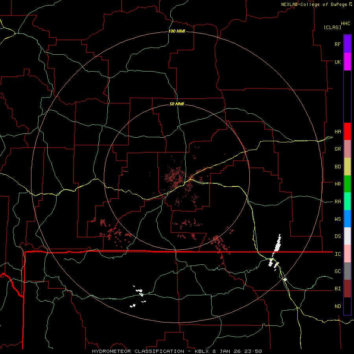Image resolution: width=354 pixels, height=354 pixels.
Task: Click the BI brown legend color swatch
Action: click(x=347, y=289)
